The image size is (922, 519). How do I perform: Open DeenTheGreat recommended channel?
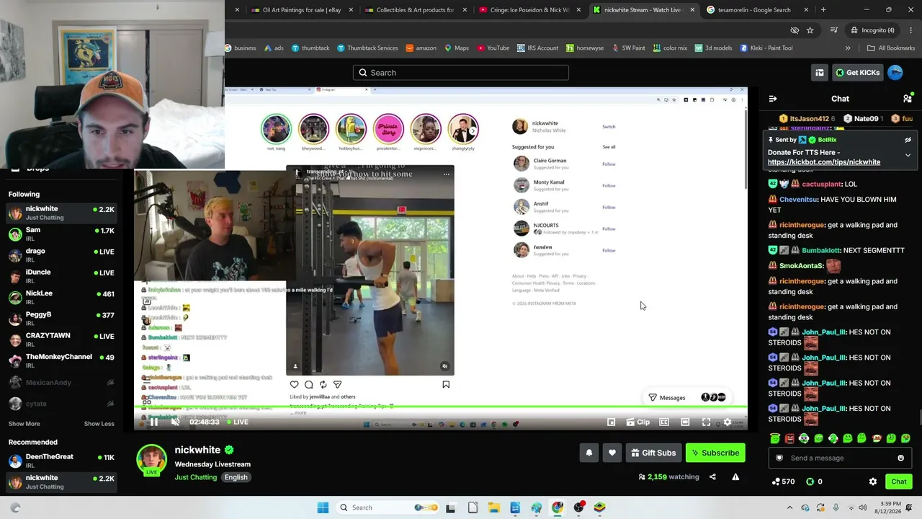[x=61, y=461]
